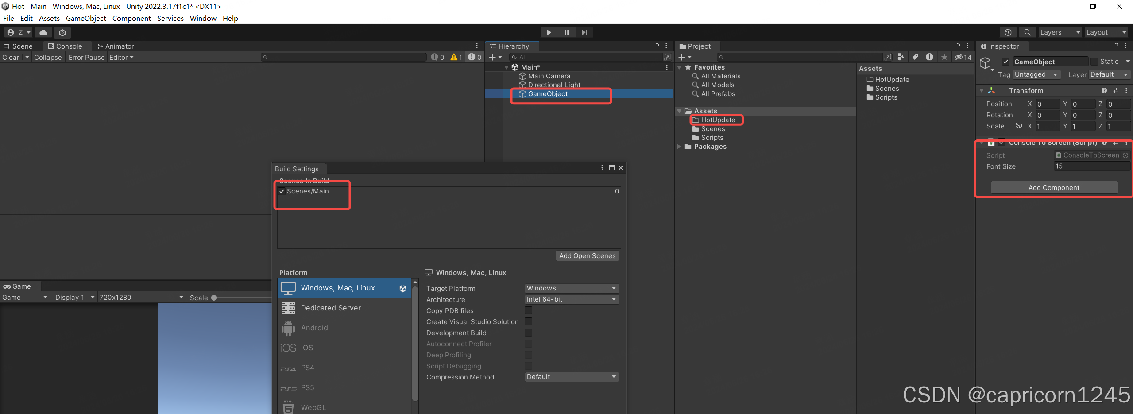This screenshot has width=1133, height=414.
Task: Click the hidden packages count icon
Action: pos(963,57)
